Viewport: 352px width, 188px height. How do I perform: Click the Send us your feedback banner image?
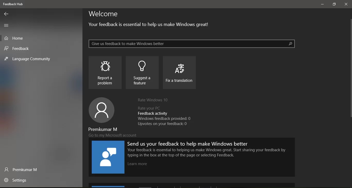tap(107, 157)
